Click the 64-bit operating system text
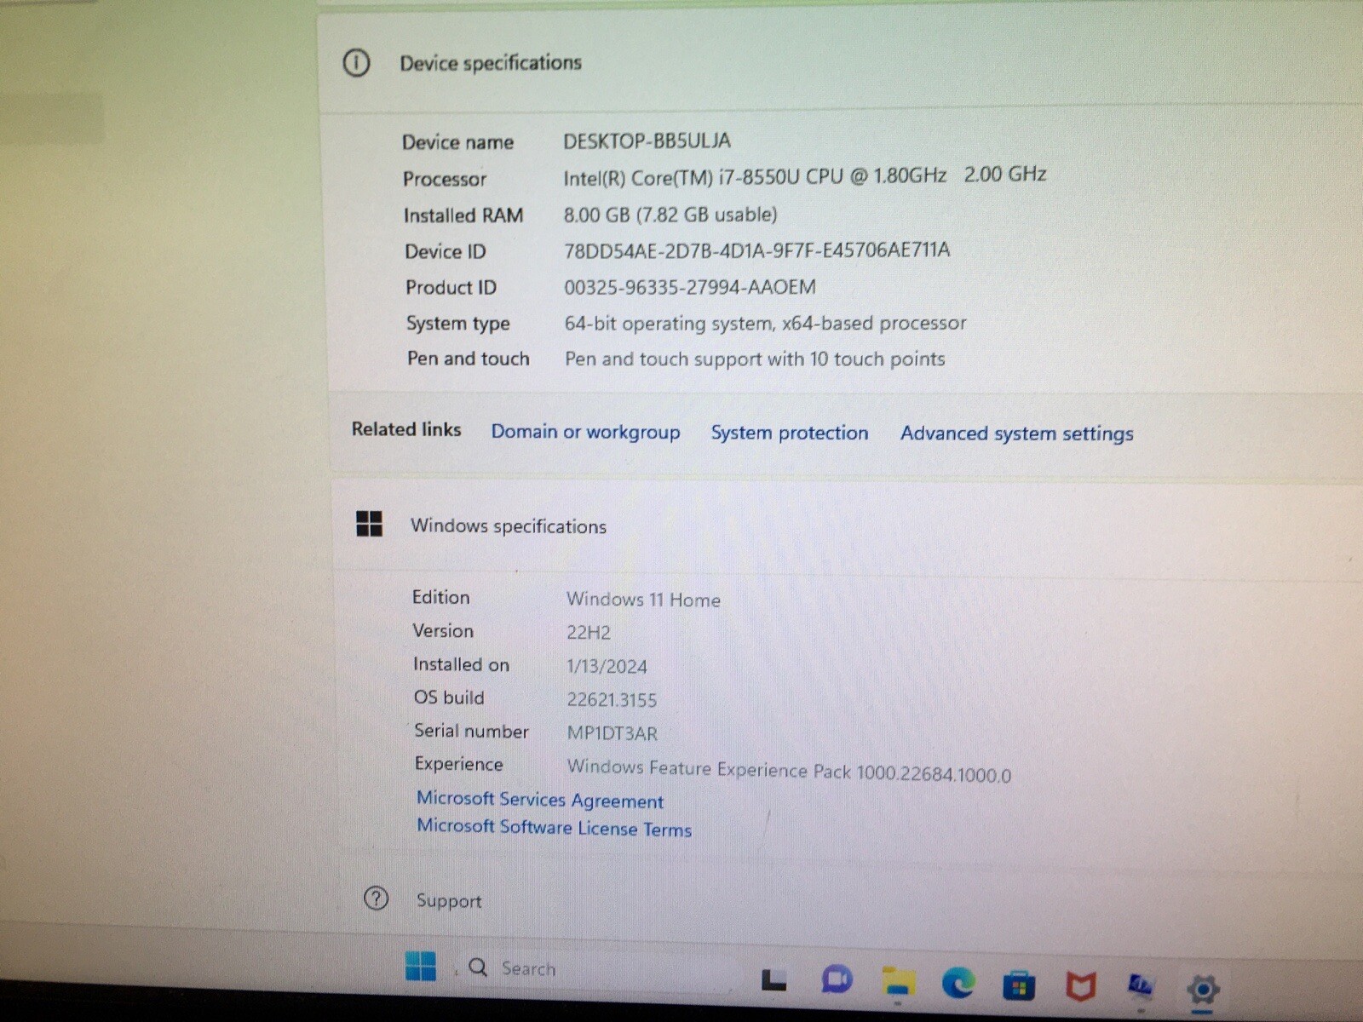 (765, 324)
